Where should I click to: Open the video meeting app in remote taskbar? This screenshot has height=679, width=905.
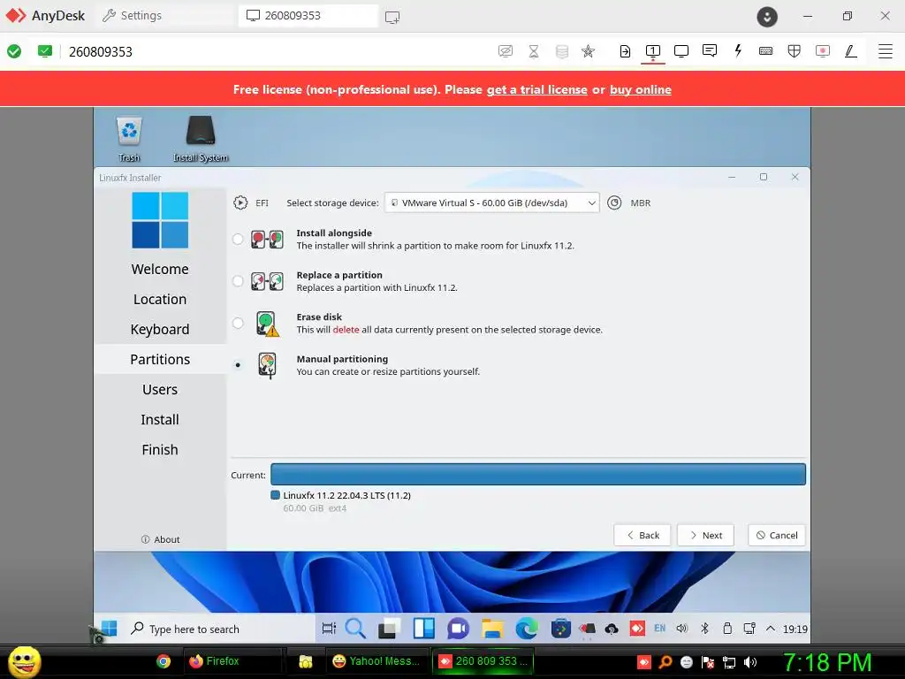[458, 629]
